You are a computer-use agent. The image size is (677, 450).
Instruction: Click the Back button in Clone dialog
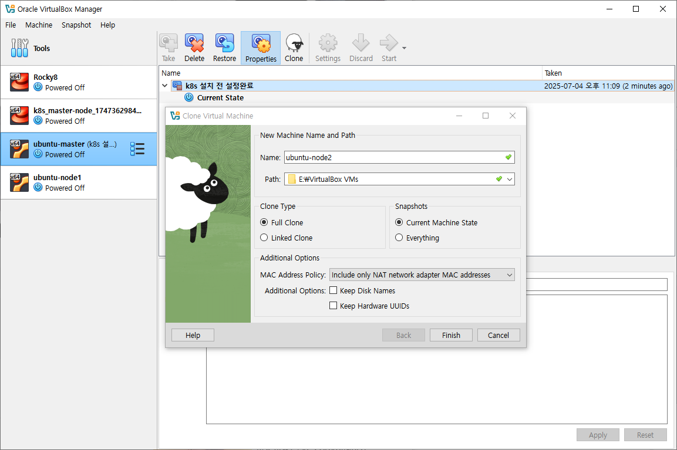click(404, 335)
